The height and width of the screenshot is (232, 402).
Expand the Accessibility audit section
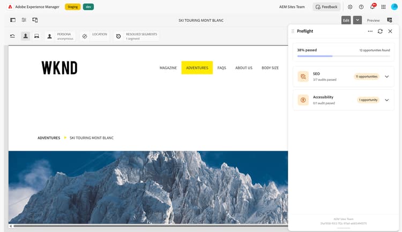[x=386, y=100]
